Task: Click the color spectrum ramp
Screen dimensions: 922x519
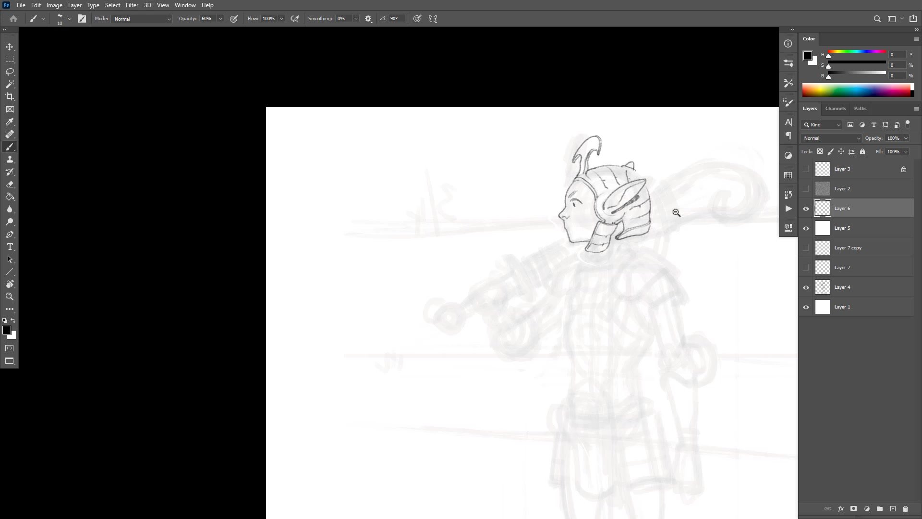Action: (x=857, y=90)
